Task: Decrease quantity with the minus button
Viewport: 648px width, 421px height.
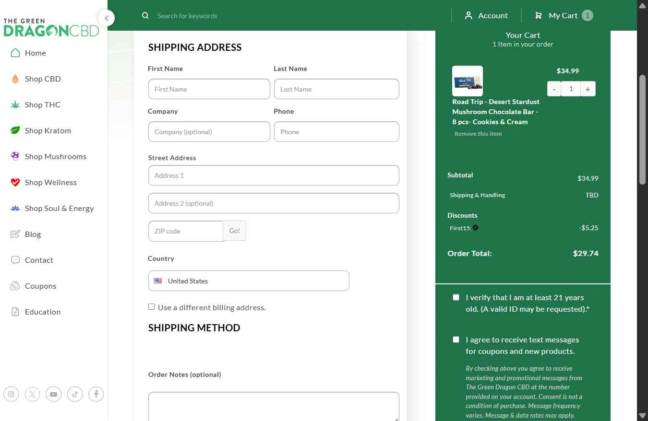Action: tap(554, 89)
